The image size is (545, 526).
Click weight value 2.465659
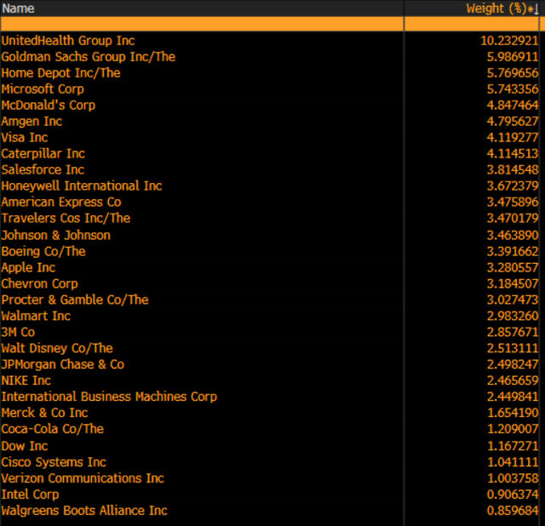[x=513, y=380]
